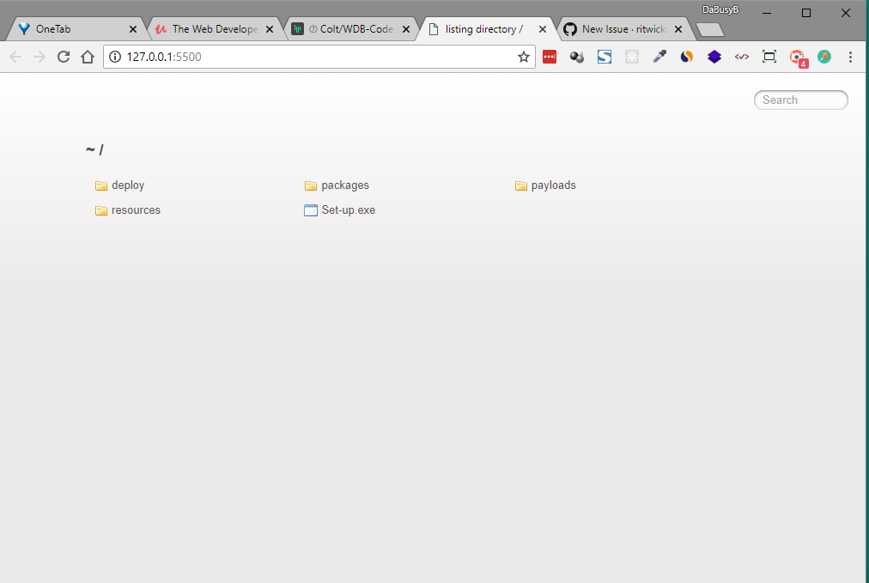This screenshot has width=869, height=583.
Task: View site information for 127.0.0.1
Action: [x=115, y=57]
